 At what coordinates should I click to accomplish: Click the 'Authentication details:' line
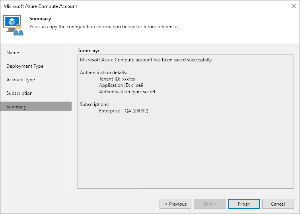pyautogui.click(x=103, y=73)
